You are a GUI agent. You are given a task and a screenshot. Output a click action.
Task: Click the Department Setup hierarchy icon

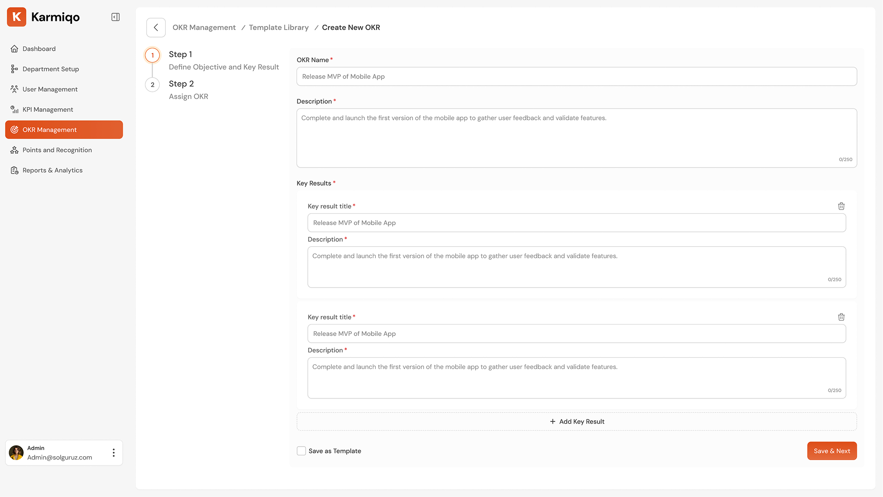click(x=15, y=69)
